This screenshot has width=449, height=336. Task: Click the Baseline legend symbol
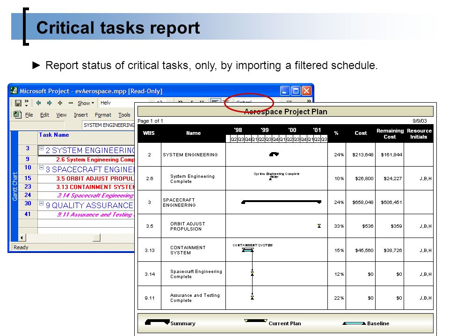pos(354,323)
